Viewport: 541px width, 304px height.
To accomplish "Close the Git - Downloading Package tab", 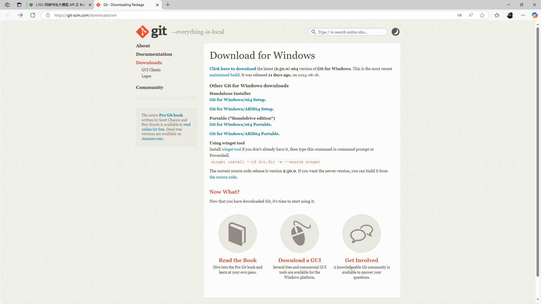I will pos(157,5).
